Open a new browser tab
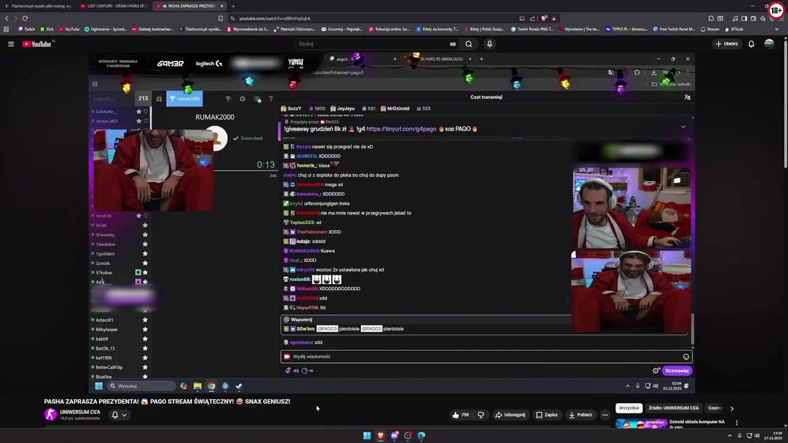The image size is (788, 443). 233,6
